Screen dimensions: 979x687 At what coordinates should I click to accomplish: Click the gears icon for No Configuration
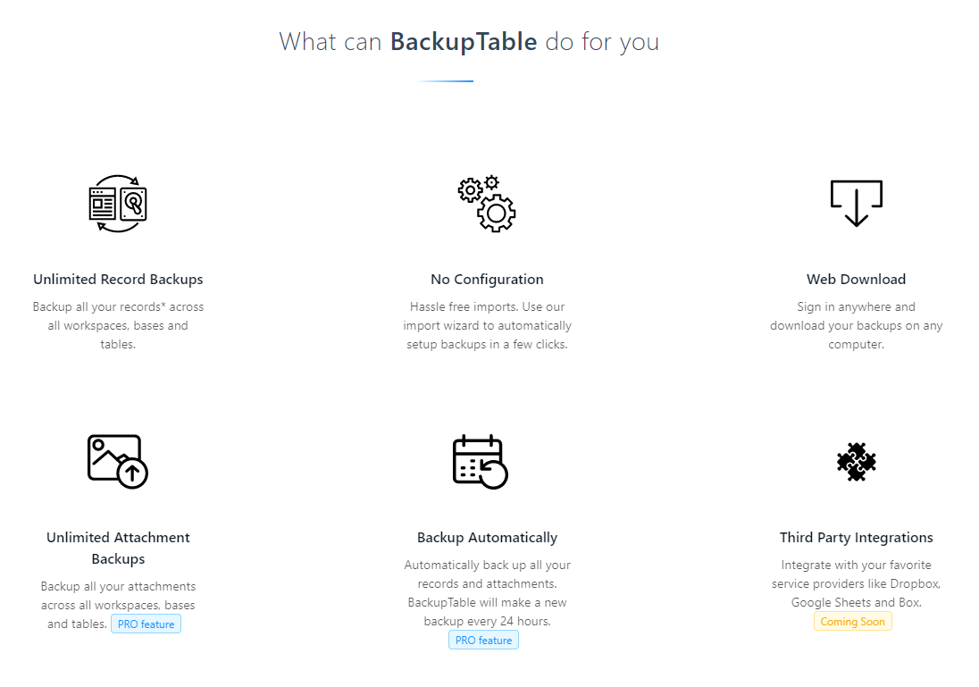[x=487, y=204]
